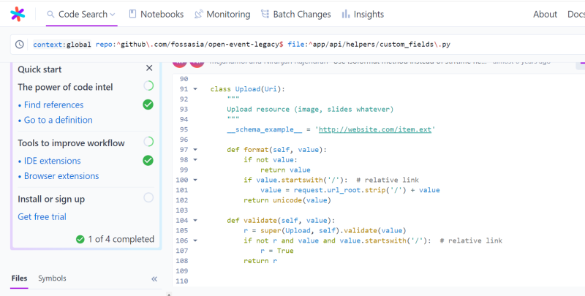The width and height of the screenshot is (585, 296).
Task: Switch to the Symbols tab
Action: click(x=52, y=278)
